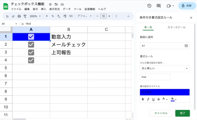This screenshot has width=197, height=120.
Task: Click the select data range grid icon
Action: 186,46
